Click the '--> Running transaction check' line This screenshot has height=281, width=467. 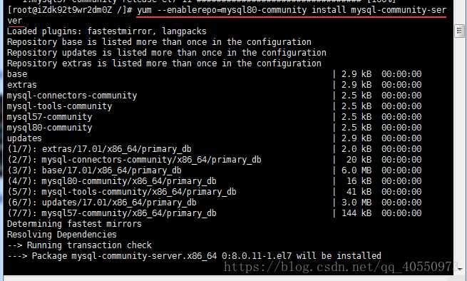point(79,245)
